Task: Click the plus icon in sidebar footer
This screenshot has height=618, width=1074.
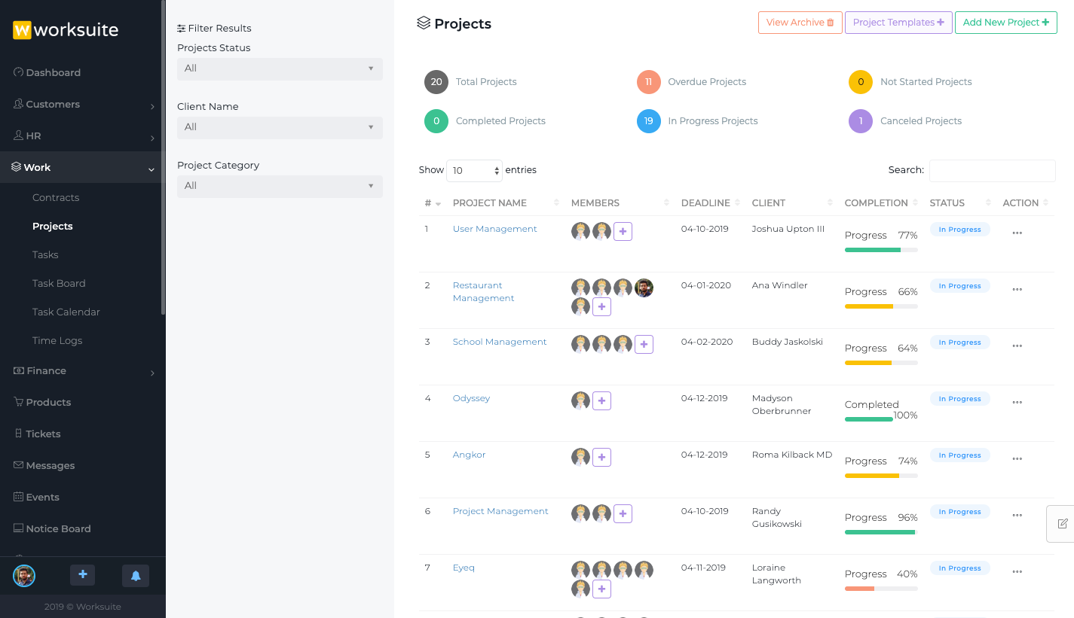Action: [82, 576]
